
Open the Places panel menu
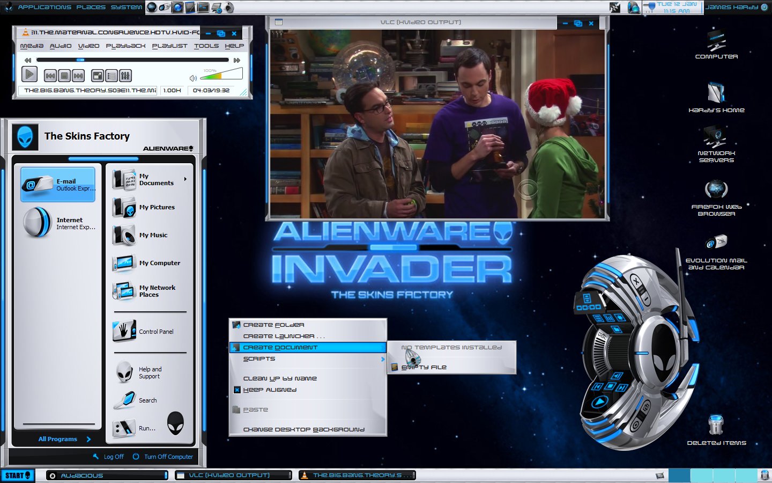[x=91, y=7]
